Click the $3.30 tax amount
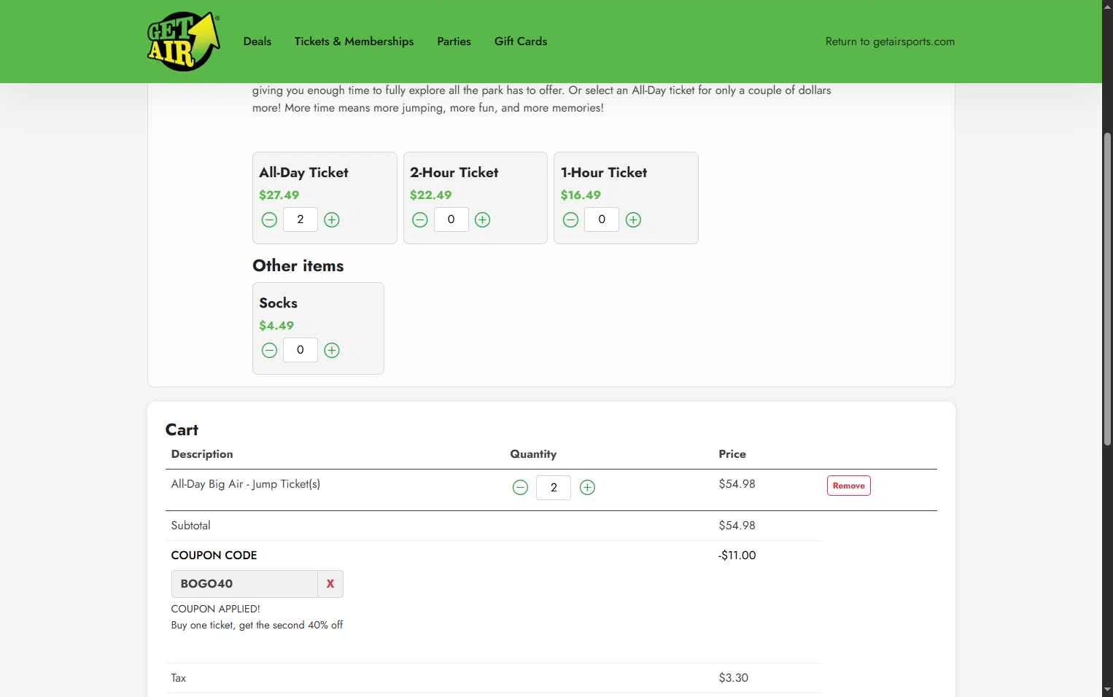Screen dimensions: 1113x697 click(733, 678)
